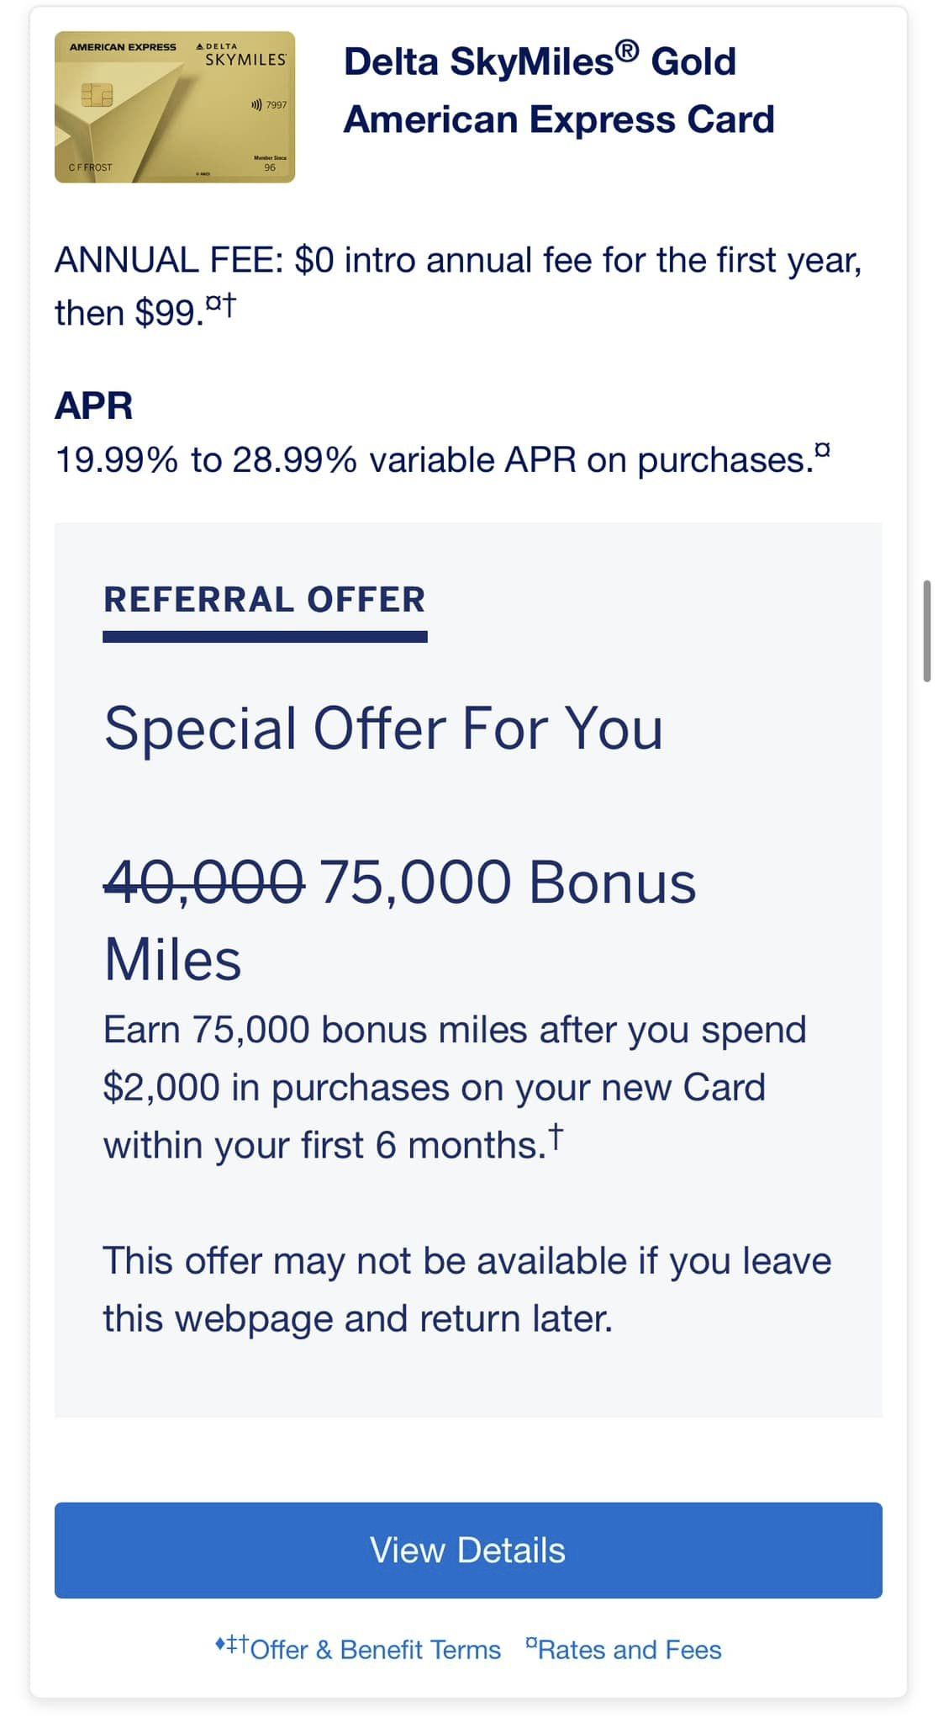Click the REFERRAL OFFER heading
Image resolution: width=938 pixels, height=1723 pixels.
coord(264,600)
